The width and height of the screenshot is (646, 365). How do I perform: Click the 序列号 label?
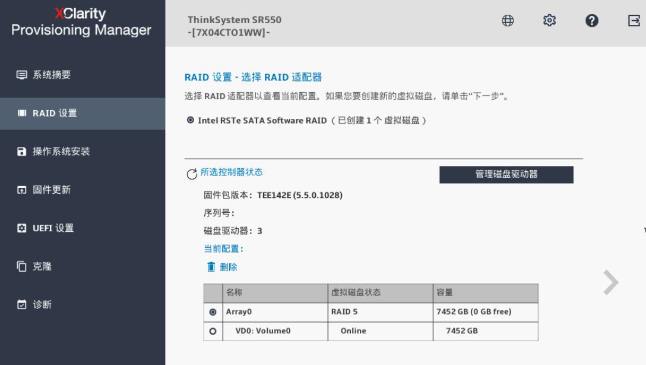click(x=219, y=213)
